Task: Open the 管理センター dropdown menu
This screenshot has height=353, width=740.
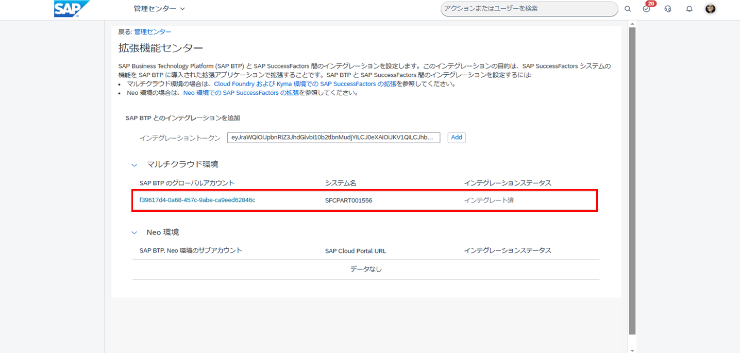Action: pos(159,9)
